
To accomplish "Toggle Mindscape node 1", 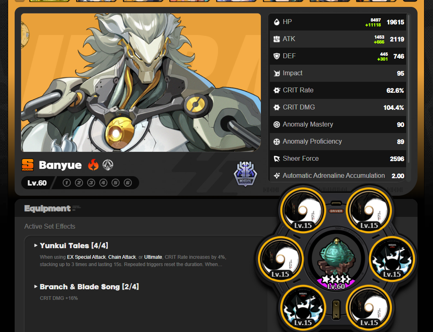I will [67, 183].
